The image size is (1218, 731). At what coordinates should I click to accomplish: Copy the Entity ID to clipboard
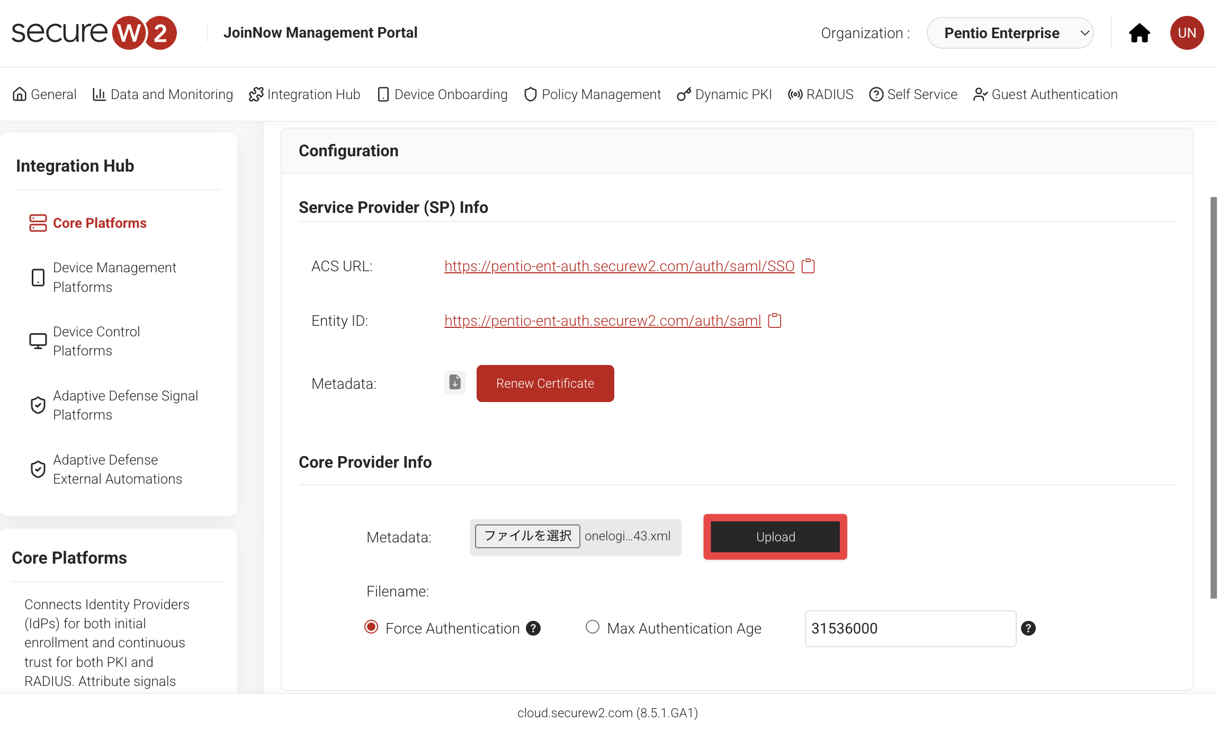tap(775, 320)
